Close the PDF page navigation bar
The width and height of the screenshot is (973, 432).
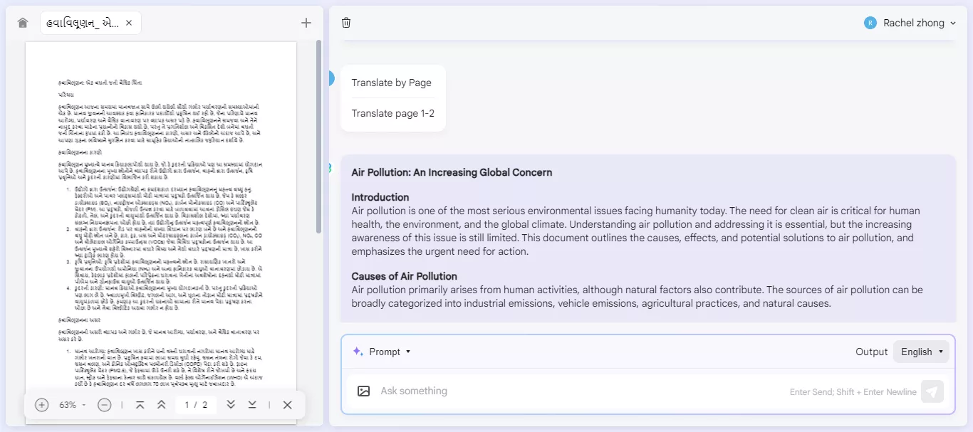click(287, 405)
